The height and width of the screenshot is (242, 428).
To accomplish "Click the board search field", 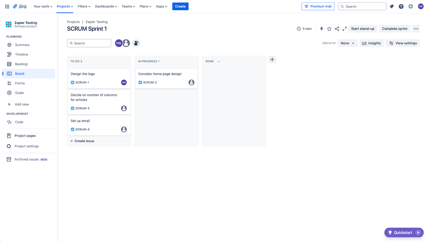I will coord(89,43).
